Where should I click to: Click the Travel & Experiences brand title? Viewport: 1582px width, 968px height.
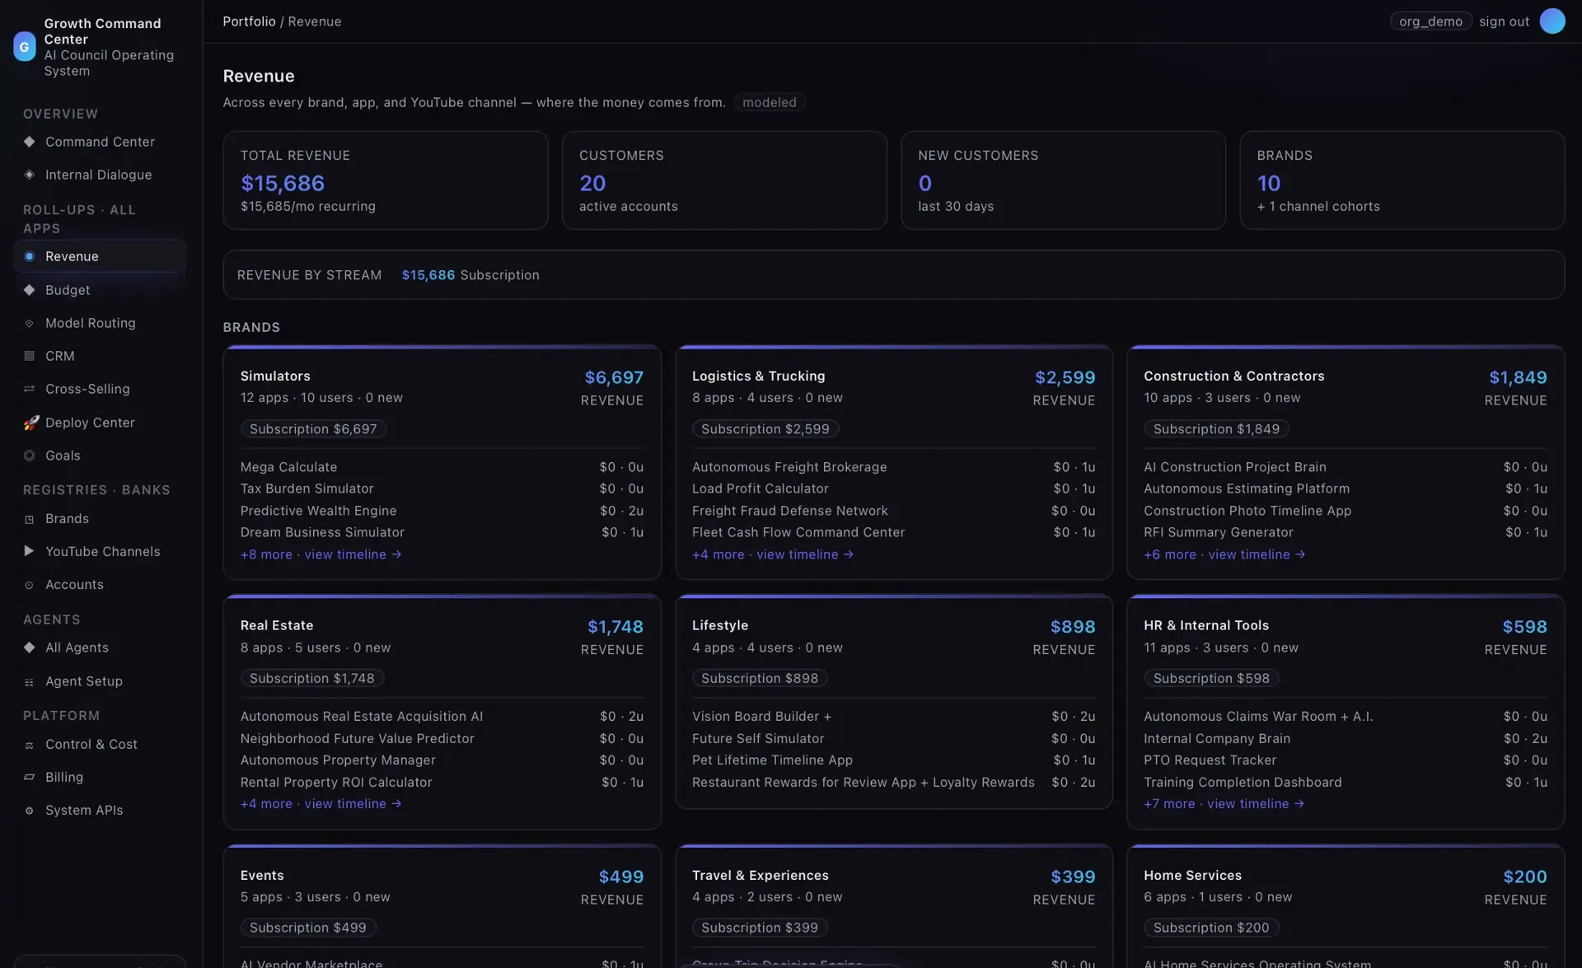pos(760,876)
